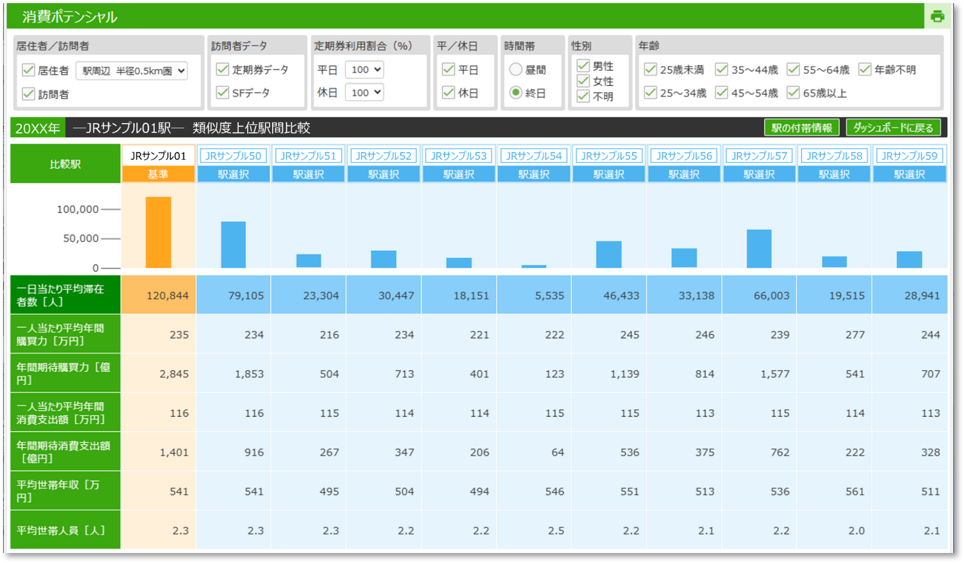The height and width of the screenshot is (563, 964).
Task: Uncheck 不明 gender checkbox
Action: click(583, 96)
